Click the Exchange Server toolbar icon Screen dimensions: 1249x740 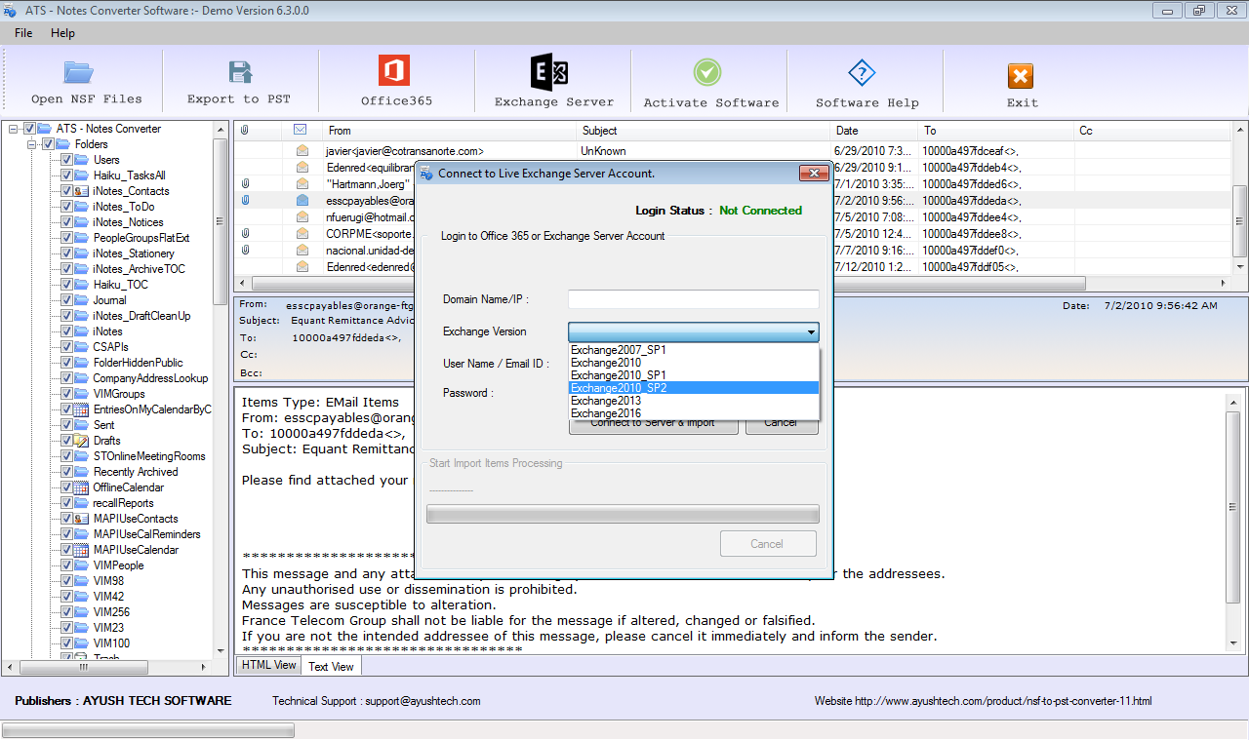point(548,72)
